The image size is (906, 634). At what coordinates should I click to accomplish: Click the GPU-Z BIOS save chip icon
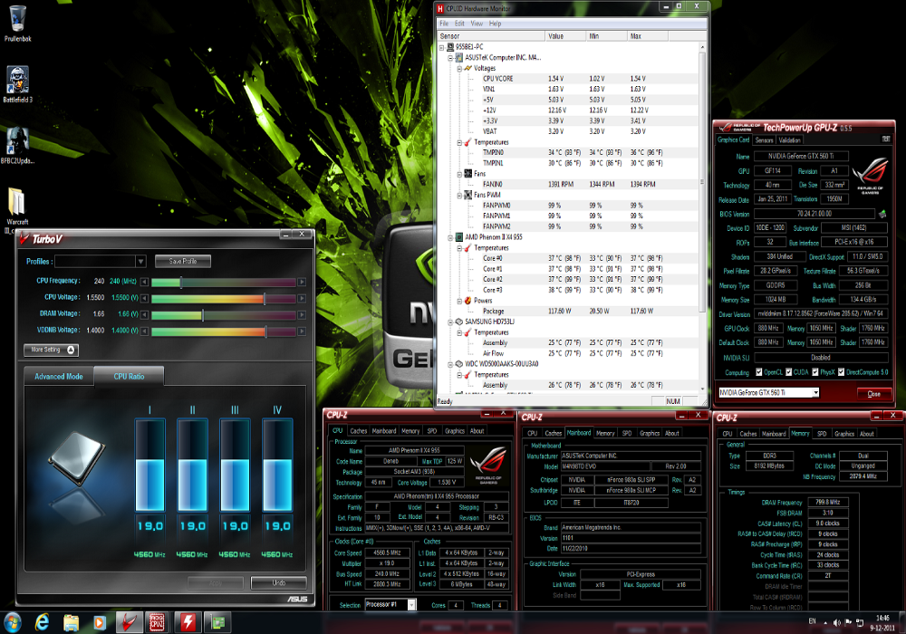[882, 215]
